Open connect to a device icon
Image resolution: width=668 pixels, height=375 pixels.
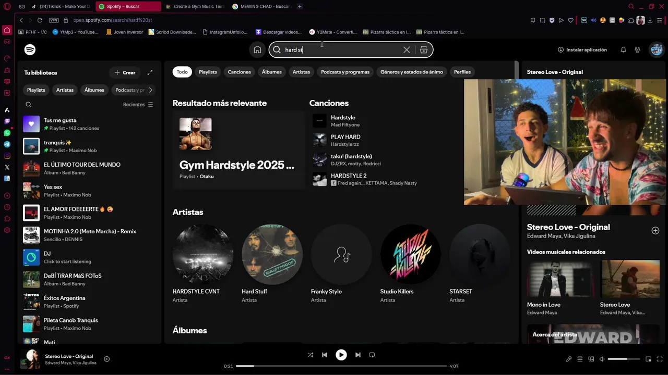coord(591,359)
